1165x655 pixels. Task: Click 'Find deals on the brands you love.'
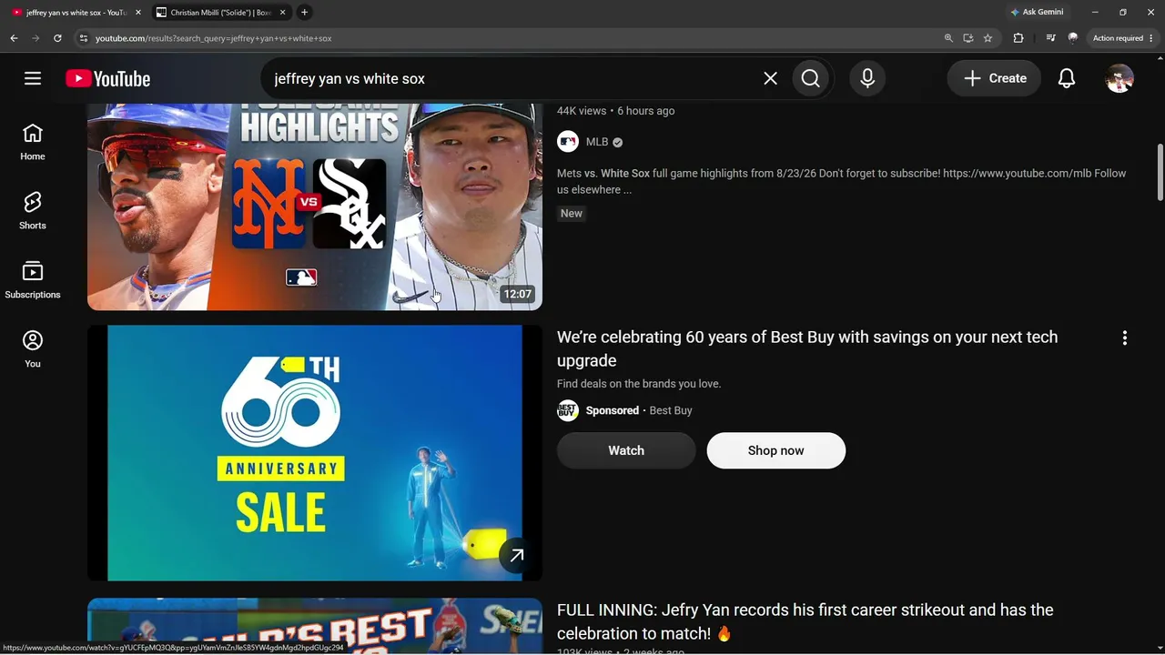639,384
